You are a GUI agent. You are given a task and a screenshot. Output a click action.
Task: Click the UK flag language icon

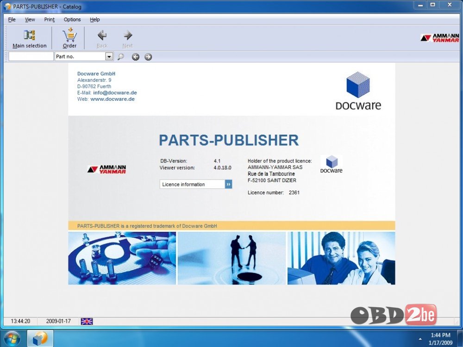87,322
